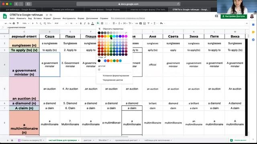Edit theme colors with pencil icon

105,57
